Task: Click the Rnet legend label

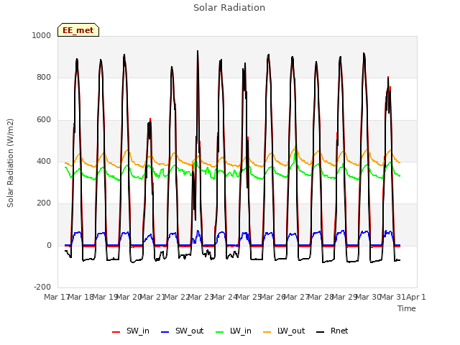Action: pos(339,331)
